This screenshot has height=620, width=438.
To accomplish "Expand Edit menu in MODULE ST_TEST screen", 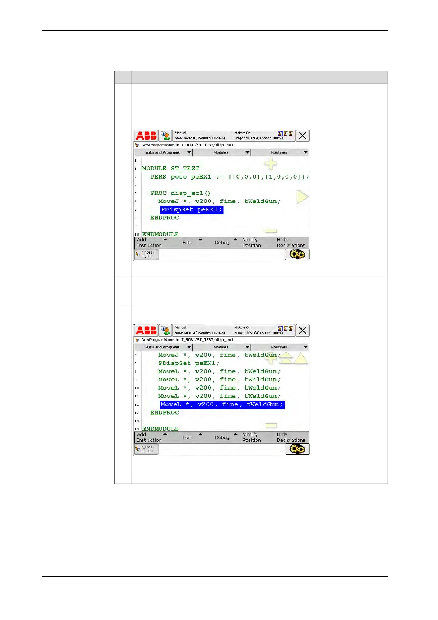I will tap(187, 243).
